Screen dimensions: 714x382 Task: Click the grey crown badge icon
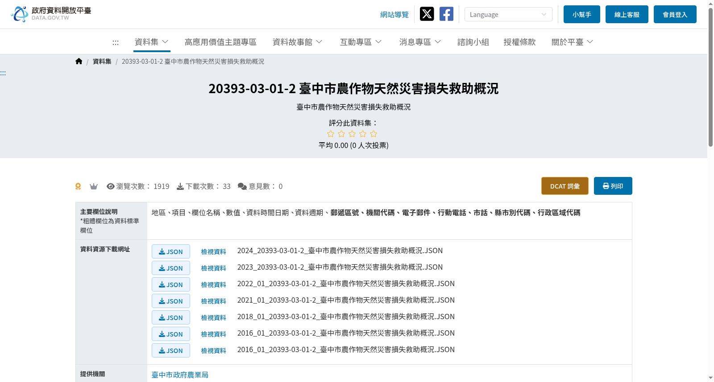tap(94, 186)
